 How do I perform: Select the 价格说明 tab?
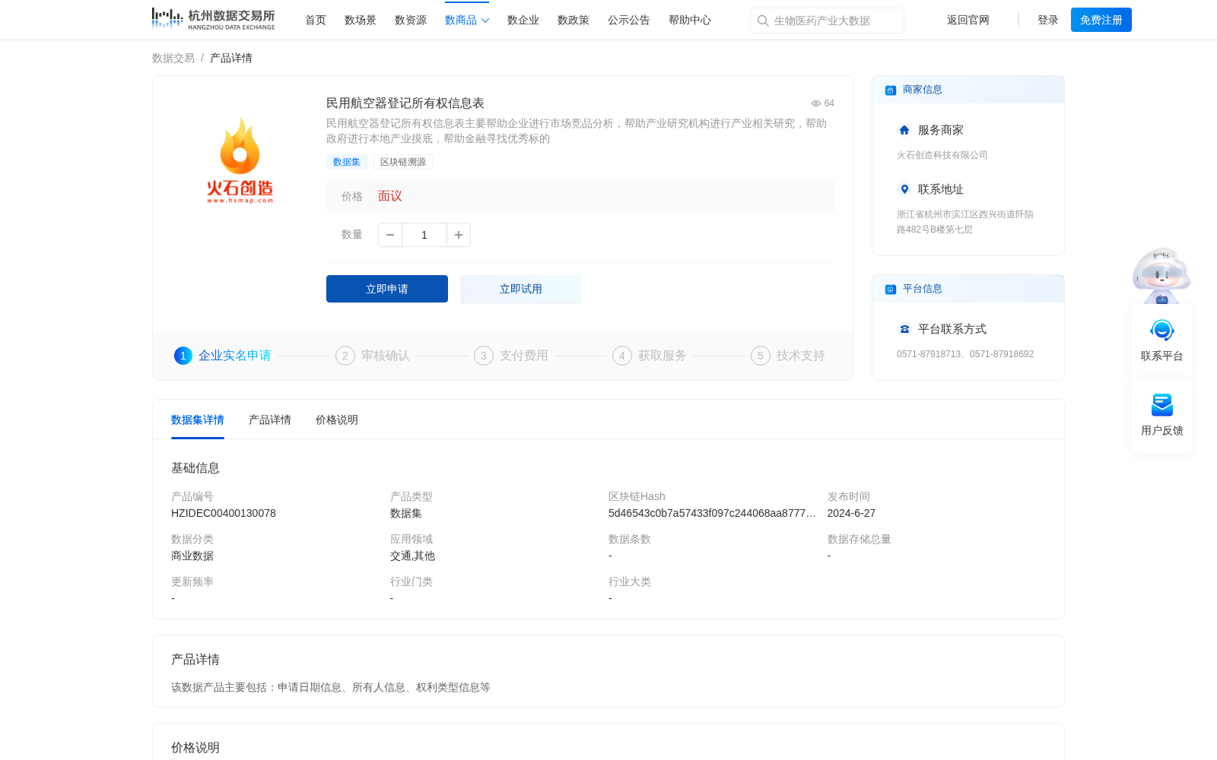coord(337,420)
